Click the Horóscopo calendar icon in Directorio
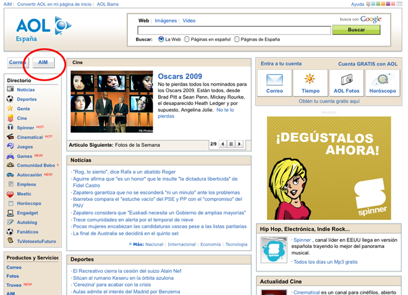This screenshot has width=408, height=295. click(11, 203)
